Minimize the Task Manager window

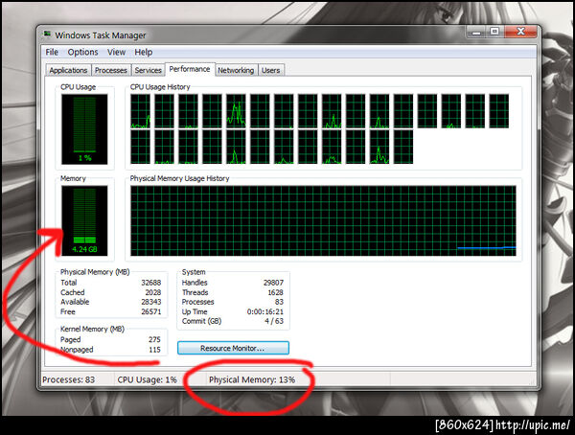coord(476,32)
